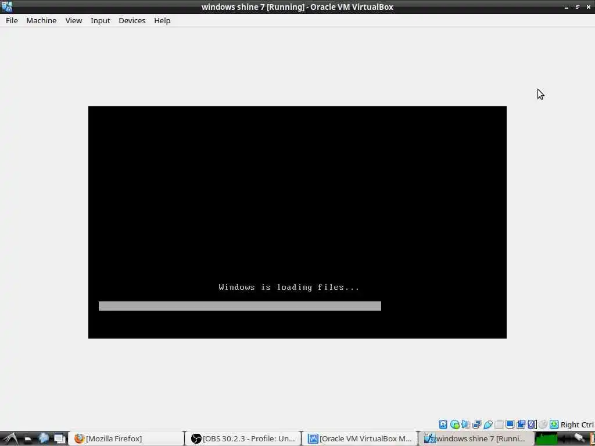Switch to OBS 30.2.3 taskbar window

click(243, 438)
